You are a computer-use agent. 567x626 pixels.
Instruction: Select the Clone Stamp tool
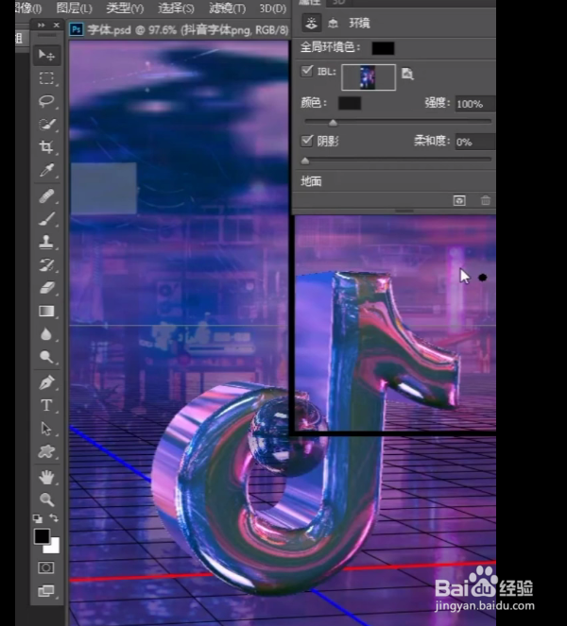[46, 242]
